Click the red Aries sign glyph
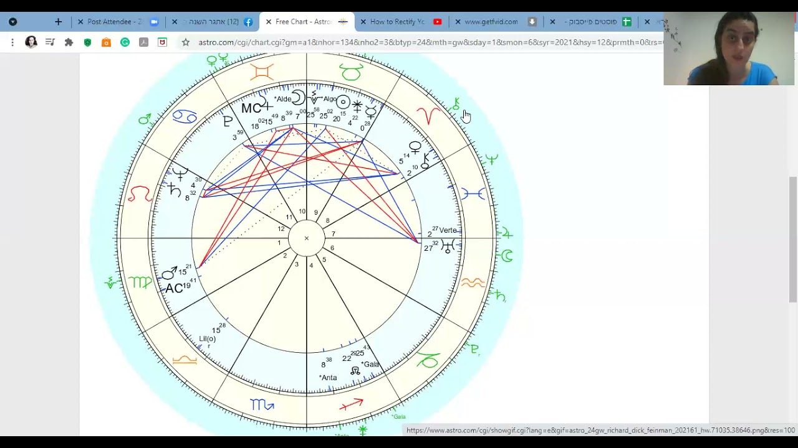This screenshot has width=798, height=448. point(428,115)
